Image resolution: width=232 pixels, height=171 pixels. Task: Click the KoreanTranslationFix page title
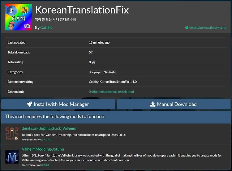pyautogui.click(x=82, y=10)
